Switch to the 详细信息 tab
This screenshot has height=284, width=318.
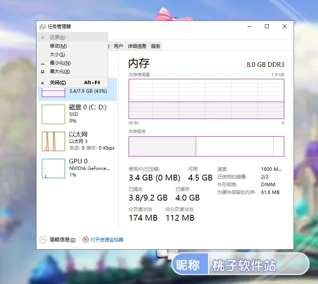[x=137, y=46]
